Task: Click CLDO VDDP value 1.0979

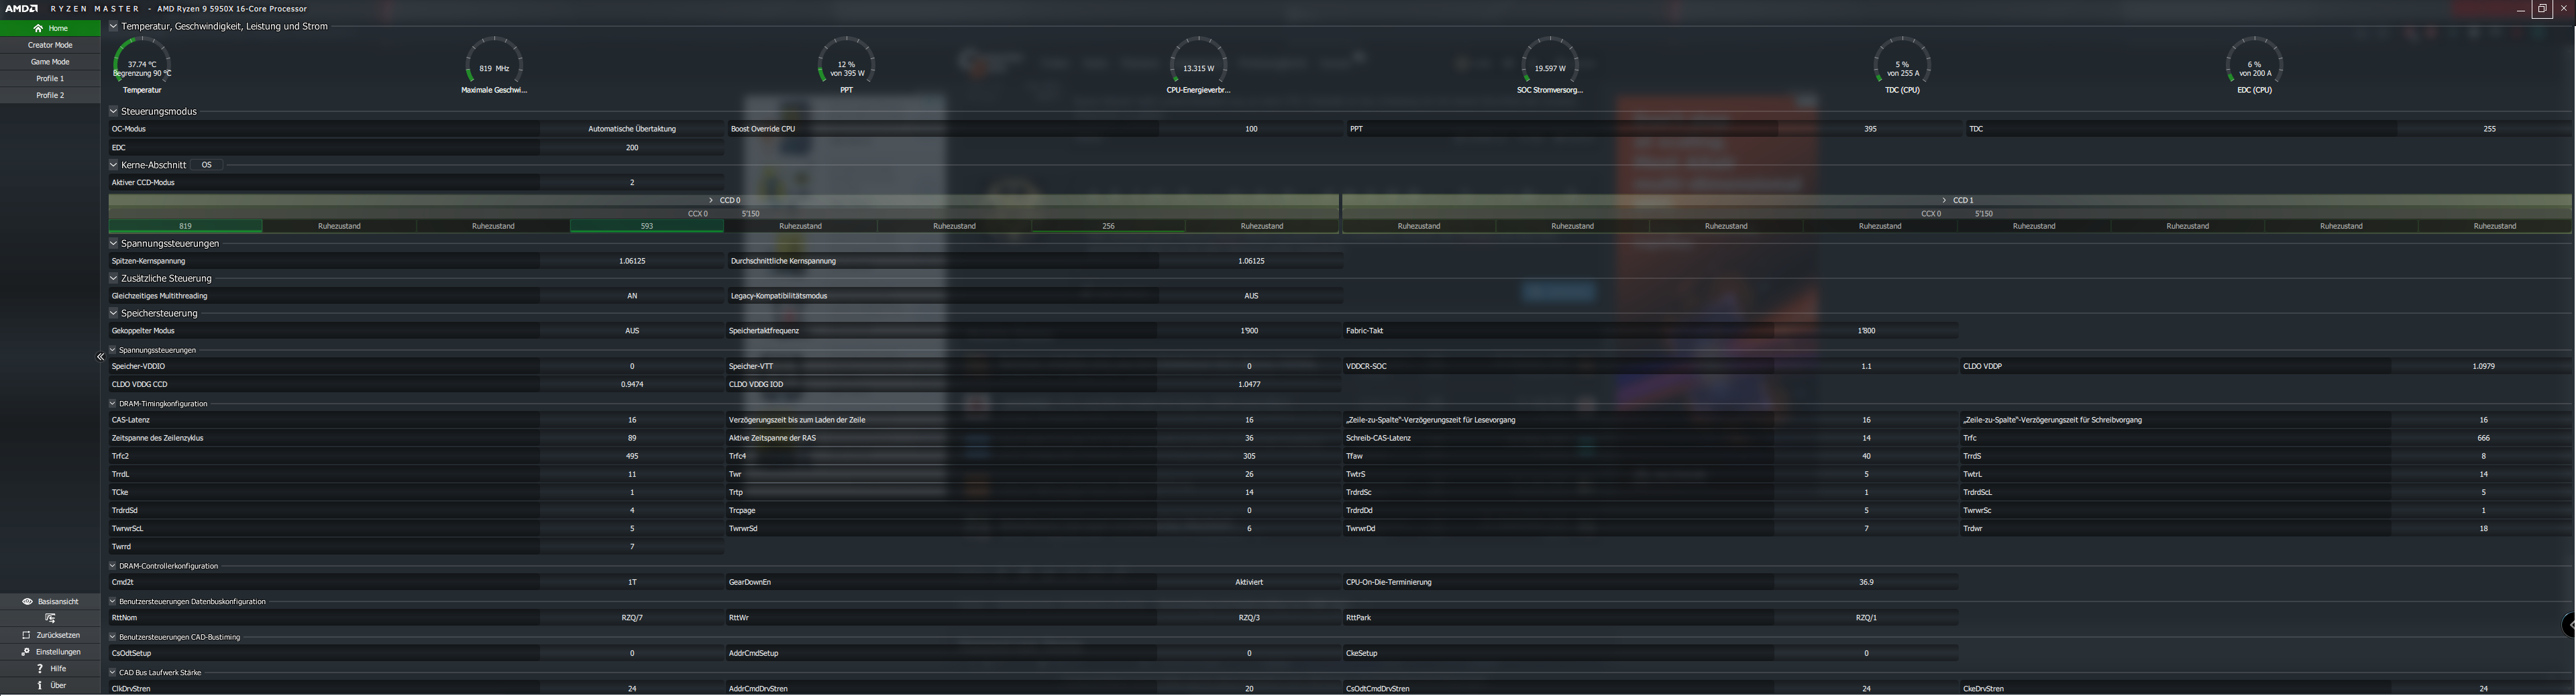Action: pyautogui.click(x=2483, y=367)
